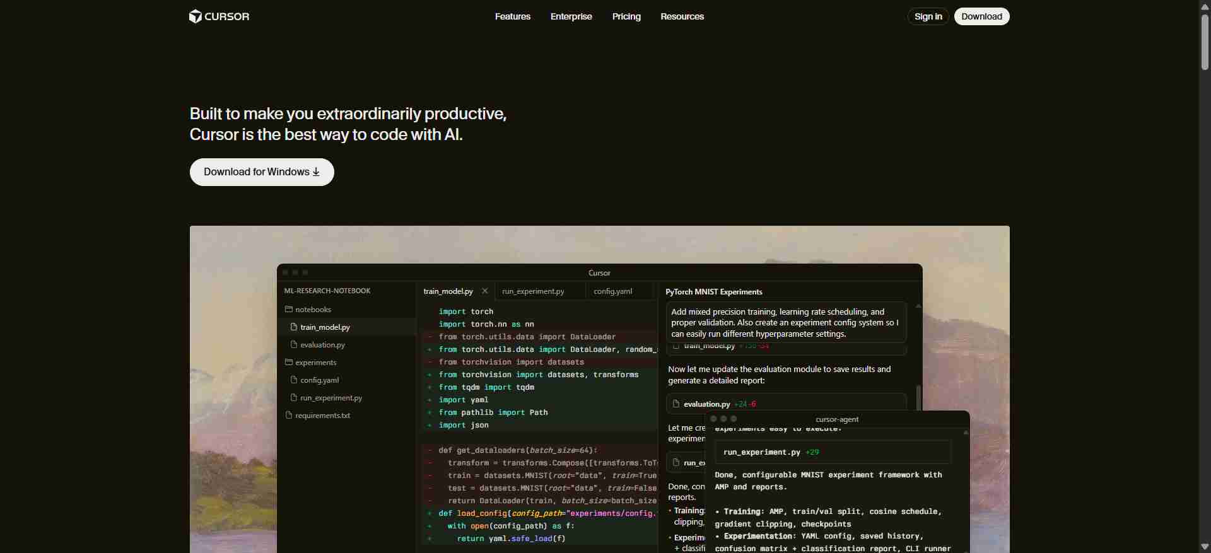
Task: Expand the Resources menu
Action: tap(682, 16)
